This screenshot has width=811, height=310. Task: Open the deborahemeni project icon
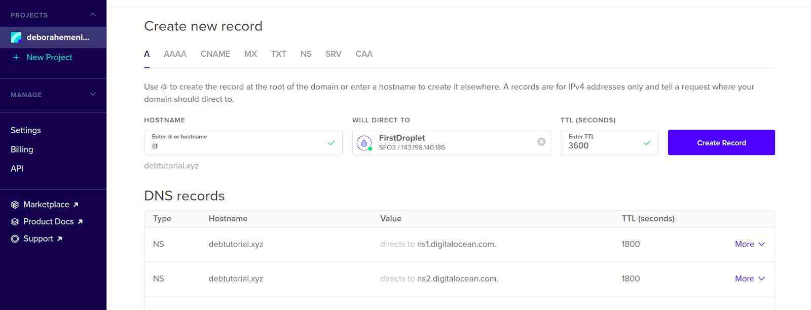click(16, 37)
